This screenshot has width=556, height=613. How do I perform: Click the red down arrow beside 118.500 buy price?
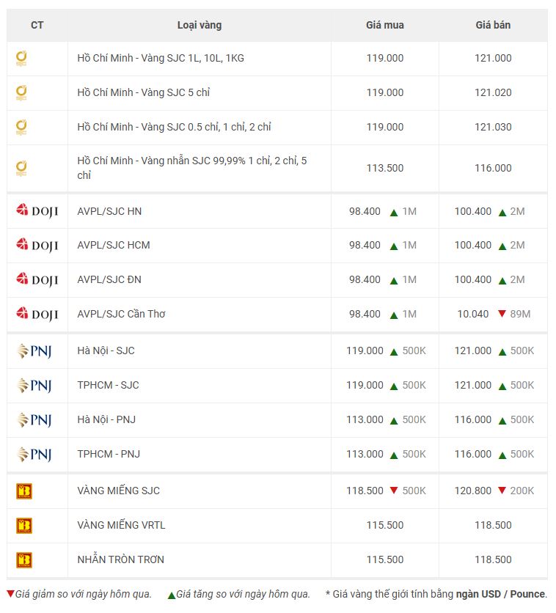tap(394, 491)
